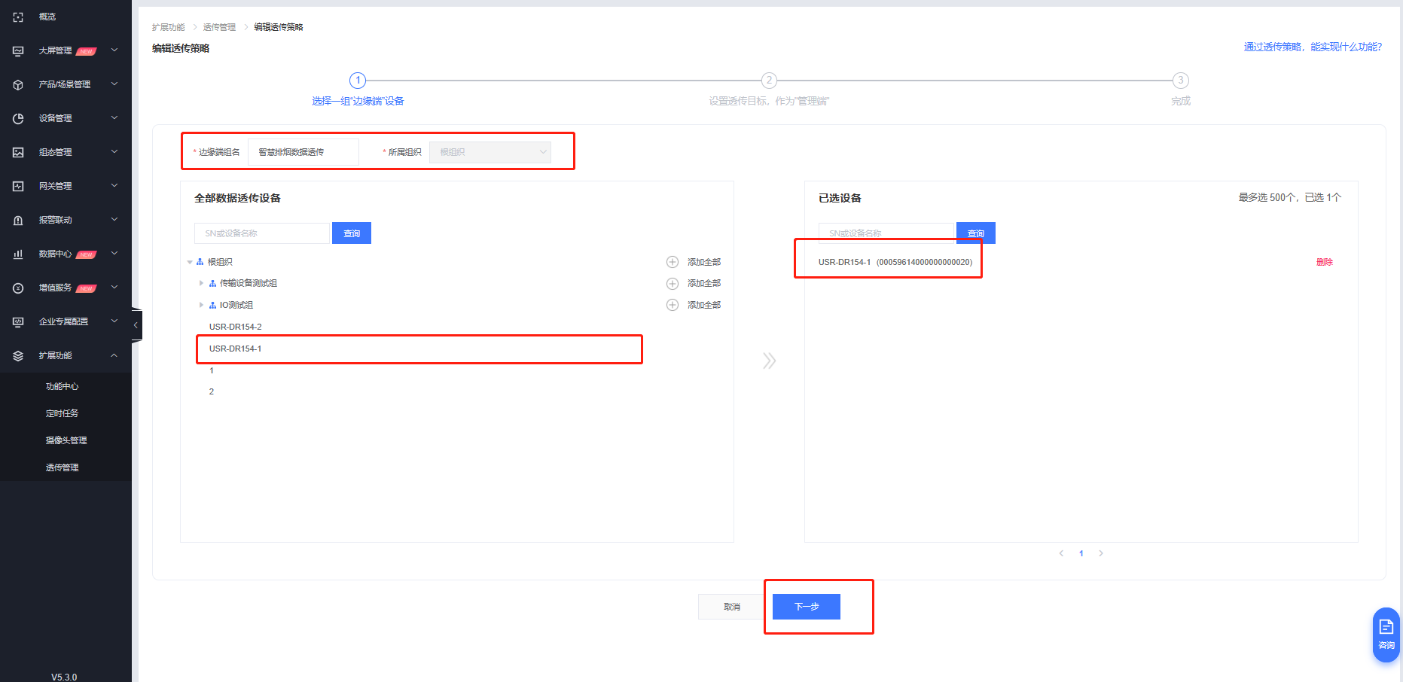This screenshot has width=1403, height=682.
Task: Click the double-arrow transfer icon
Action: click(769, 361)
